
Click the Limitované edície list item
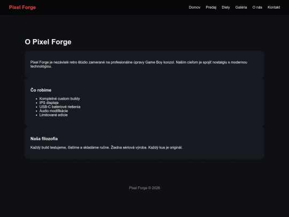tap(54, 115)
